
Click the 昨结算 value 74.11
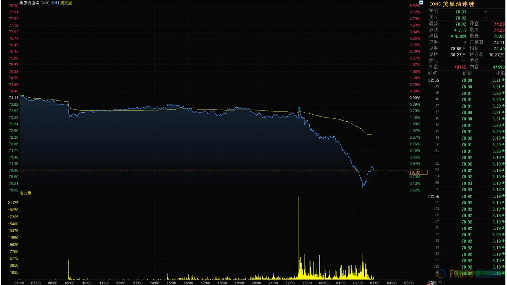(499, 42)
